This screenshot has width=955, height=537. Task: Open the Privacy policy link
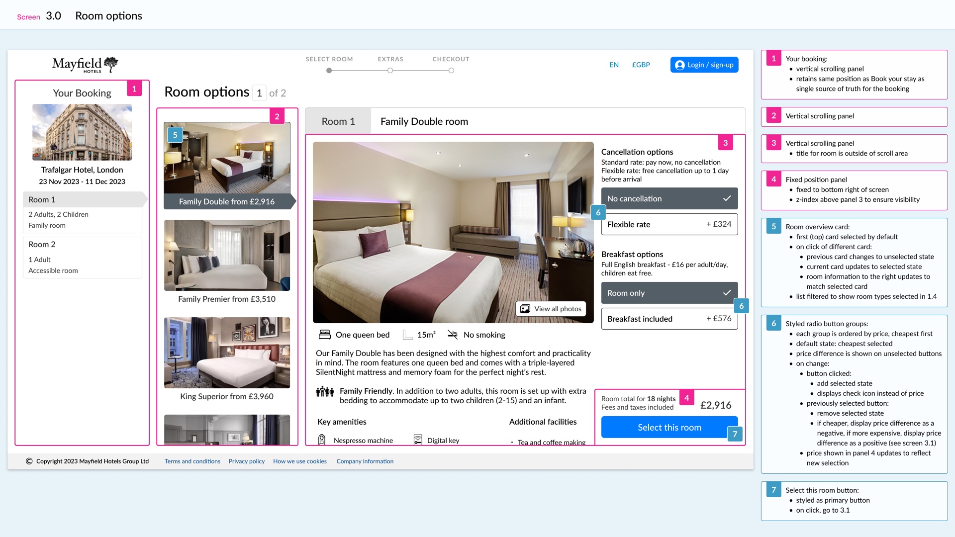tap(246, 461)
